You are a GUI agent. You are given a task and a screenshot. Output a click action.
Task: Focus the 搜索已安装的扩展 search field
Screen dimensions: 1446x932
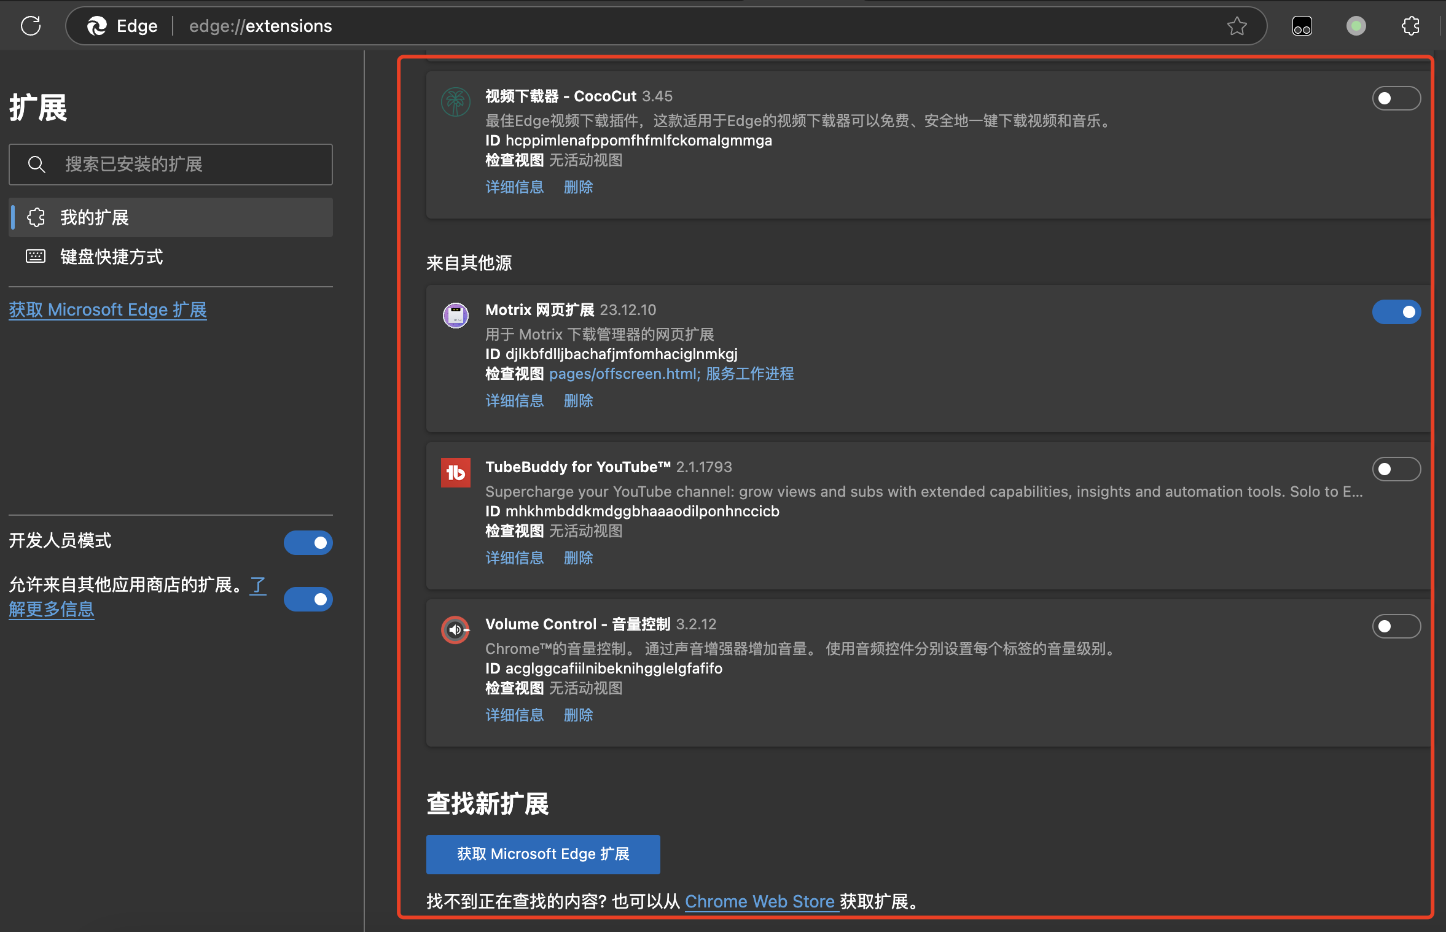171,165
